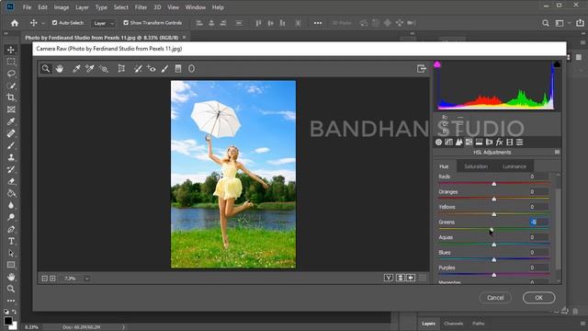Click the OK button
The width and height of the screenshot is (588, 331).
539,298
